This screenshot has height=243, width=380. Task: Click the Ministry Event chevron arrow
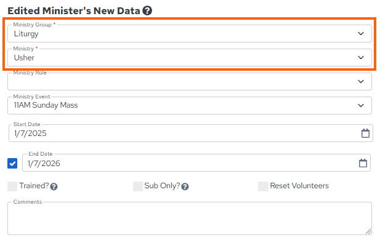coord(361,105)
